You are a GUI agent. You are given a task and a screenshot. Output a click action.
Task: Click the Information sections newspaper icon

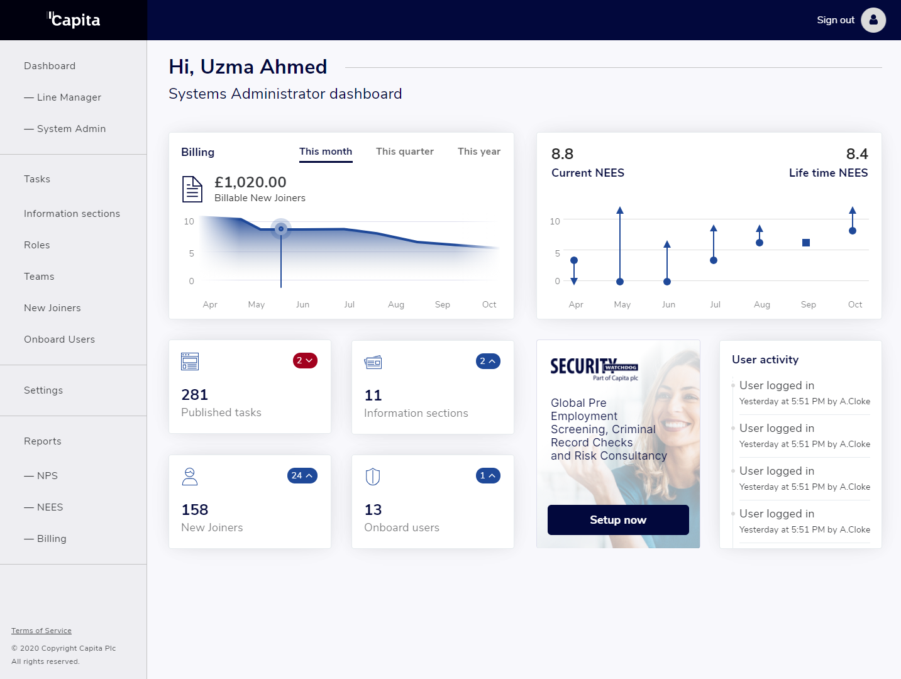point(373,362)
